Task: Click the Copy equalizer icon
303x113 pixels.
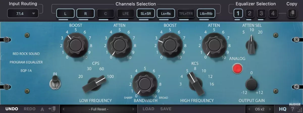Action: coord(292,13)
